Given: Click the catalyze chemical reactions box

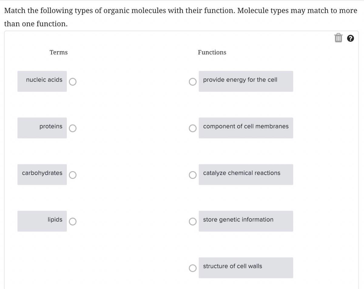Looking at the screenshot, I should tap(246, 174).
